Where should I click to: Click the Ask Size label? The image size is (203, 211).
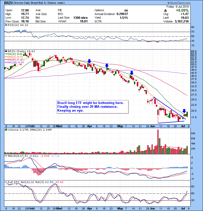coord(41,14)
